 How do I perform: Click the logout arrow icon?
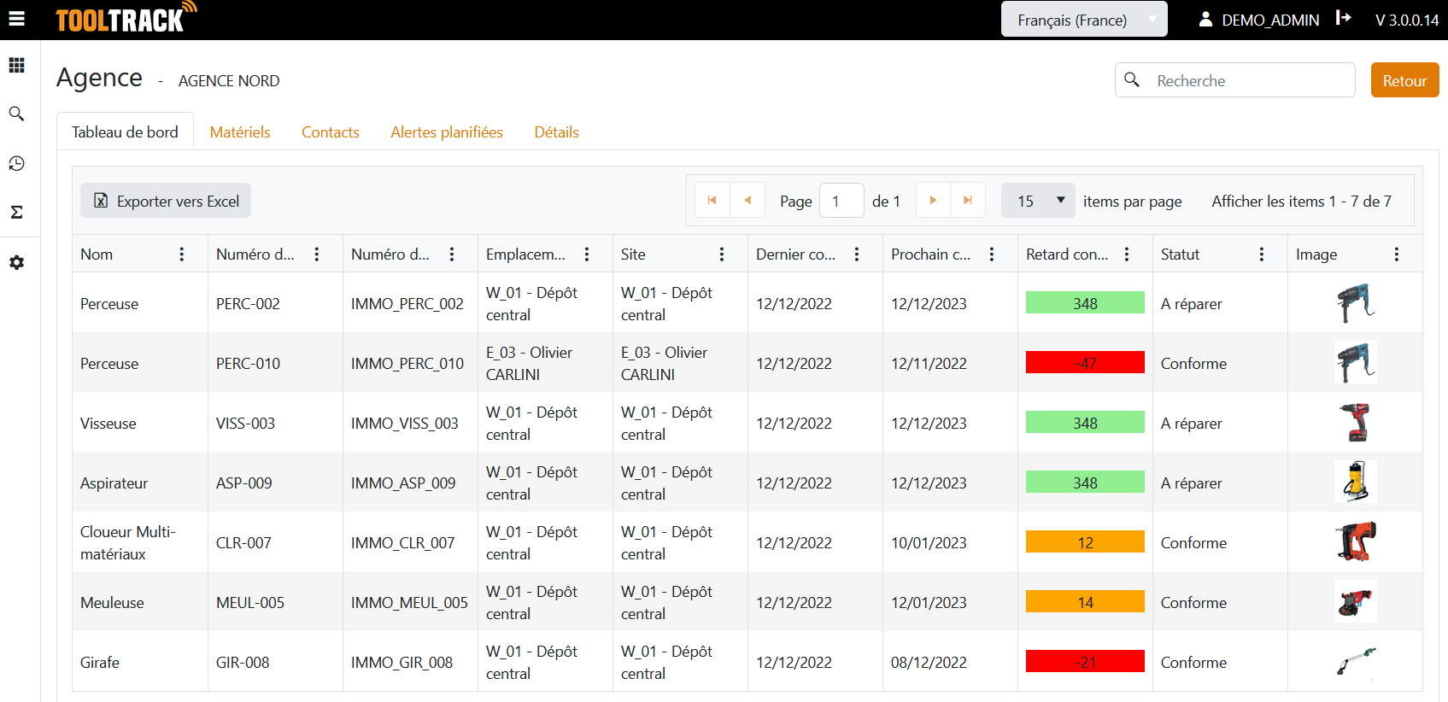coord(1344,18)
